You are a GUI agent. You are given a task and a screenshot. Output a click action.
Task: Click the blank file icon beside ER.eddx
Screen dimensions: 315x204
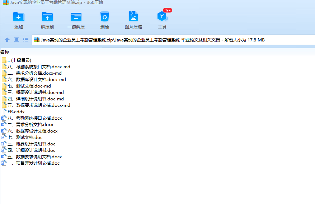[4, 111]
